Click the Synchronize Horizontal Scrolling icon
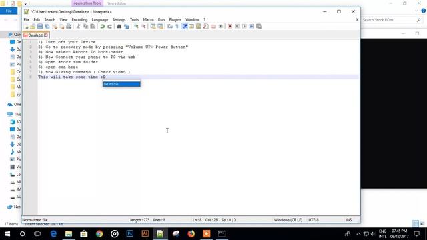Image resolution: width=427 pixels, height=240 pixels. [x=160, y=27]
